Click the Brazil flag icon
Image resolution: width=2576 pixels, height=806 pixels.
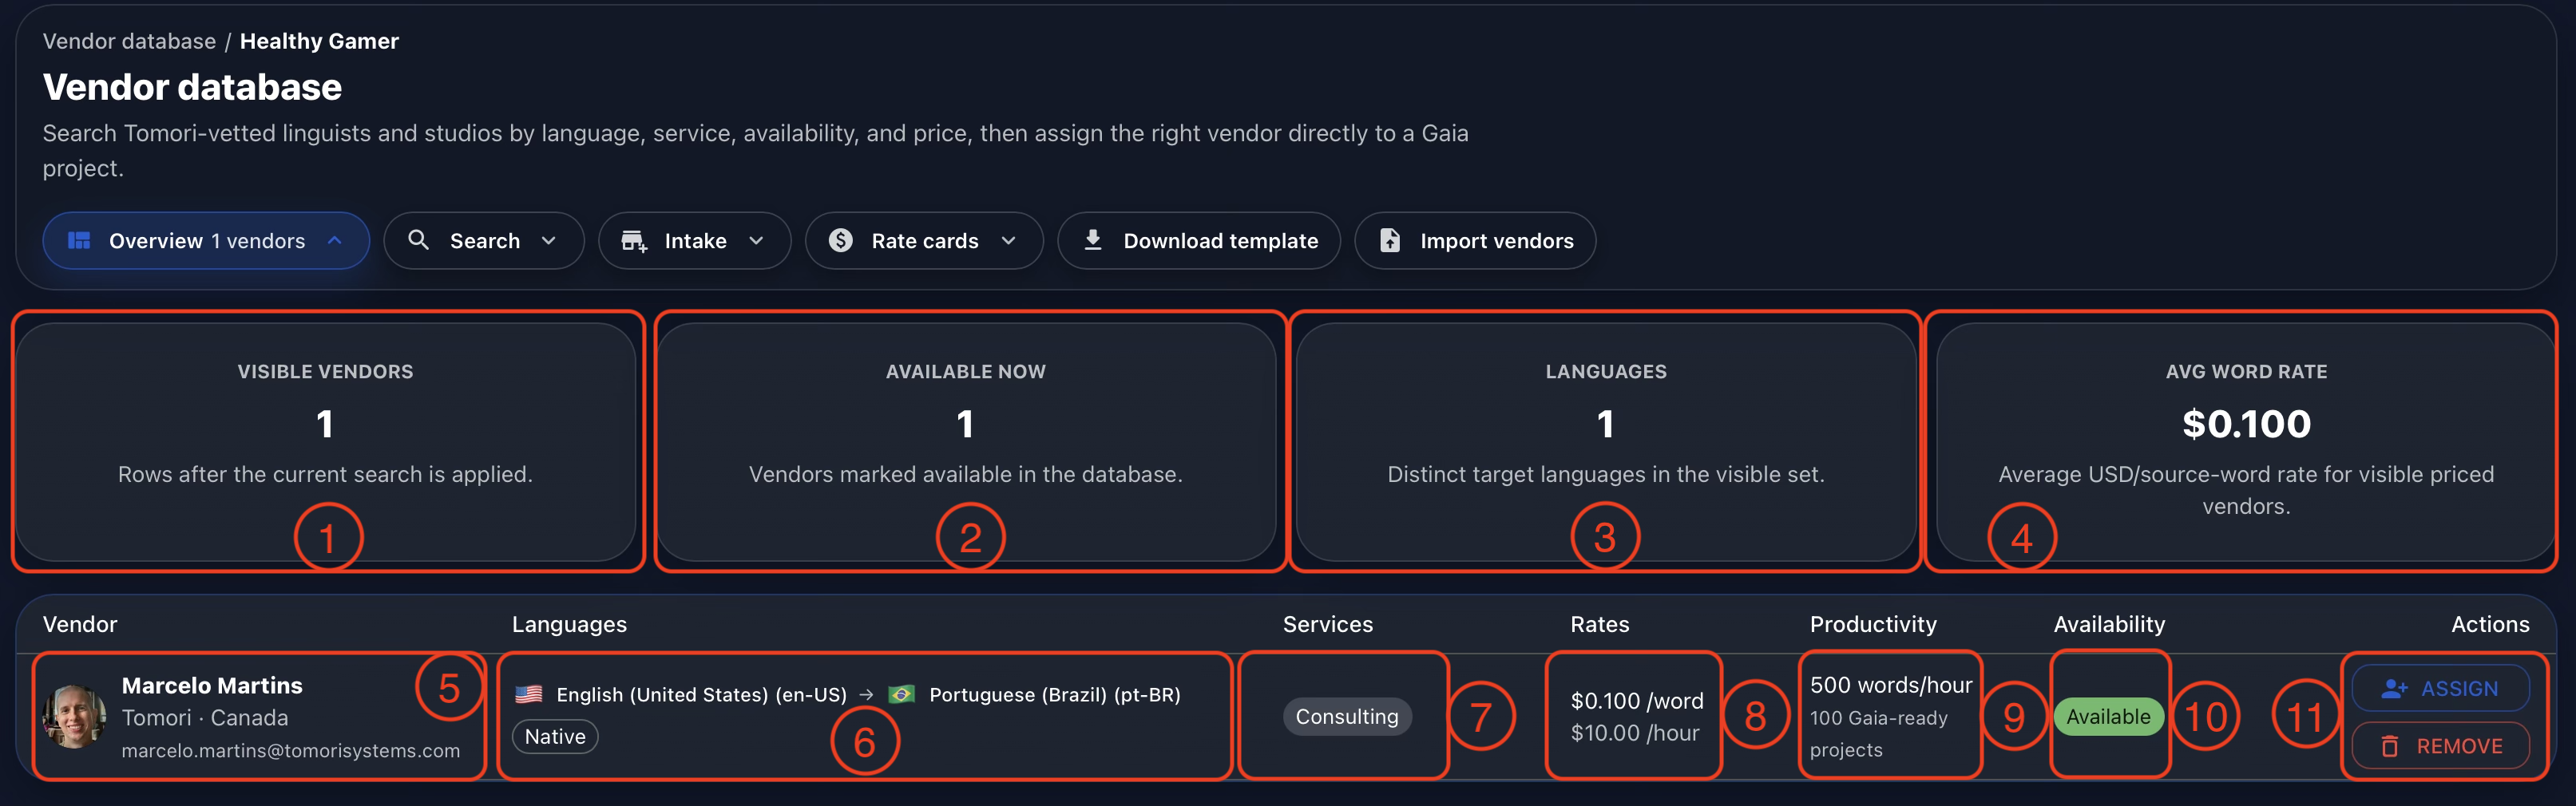[902, 694]
